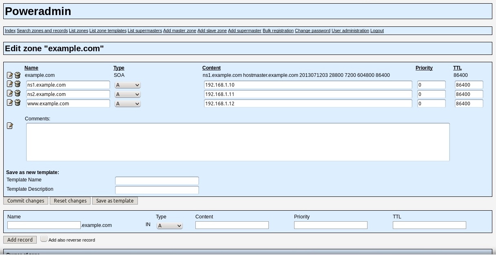This screenshot has width=496, height=255.
Task: Open Type dropdown for ns1.example.com record
Action: (128, 85)
